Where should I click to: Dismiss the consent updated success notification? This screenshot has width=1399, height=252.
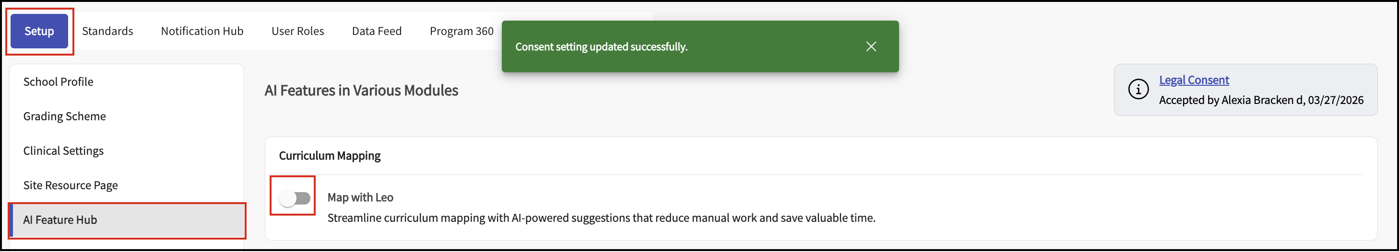[871, 46]
